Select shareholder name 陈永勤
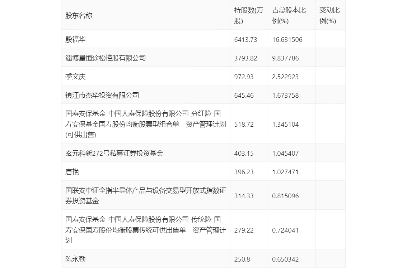 click(x=75, y=259)
